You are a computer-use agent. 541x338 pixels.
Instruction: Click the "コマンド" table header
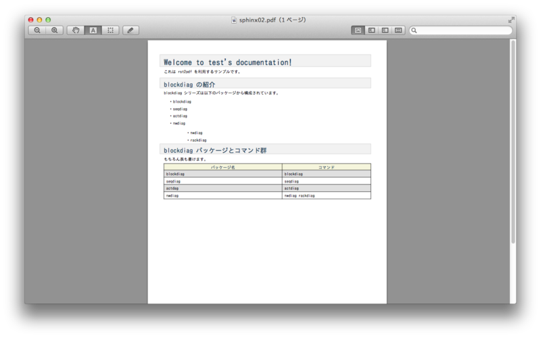pos(327,167)
